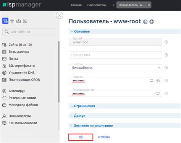181x143 pixels.
Task: Open the S square icon in the sidebar
Action: 25,21
